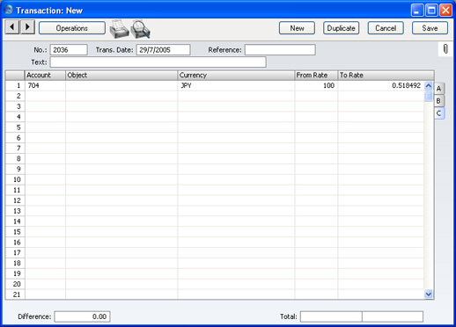The height and width of the screenshot is (327, 456).
Task: Click the Text input field
Action: (158, 62)
